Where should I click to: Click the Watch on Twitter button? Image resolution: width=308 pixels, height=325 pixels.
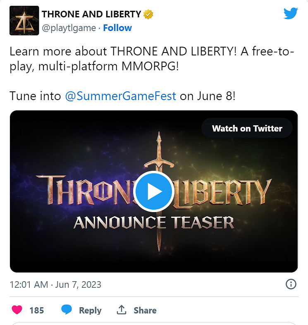click(247, 128)
